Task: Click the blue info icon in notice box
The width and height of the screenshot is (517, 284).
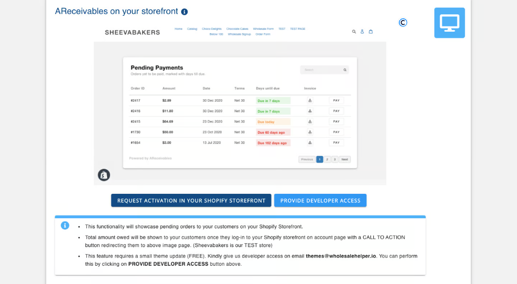Action: pos(65,225)
